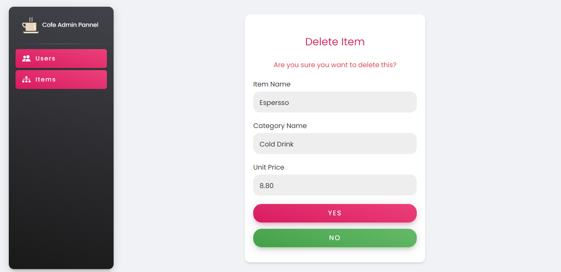Click the people icon beside Users
The width and height of the screenshot is (561, 272).
point(26,58)
